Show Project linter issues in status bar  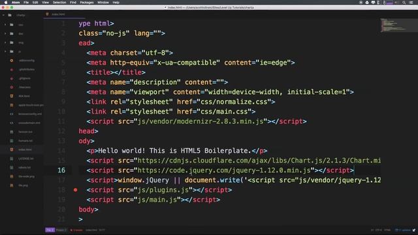61,230
